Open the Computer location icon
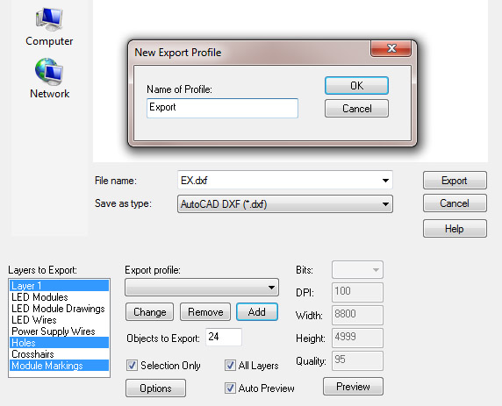Image resolution: width=502 pixels, height=406 pixels. (49, 20)
